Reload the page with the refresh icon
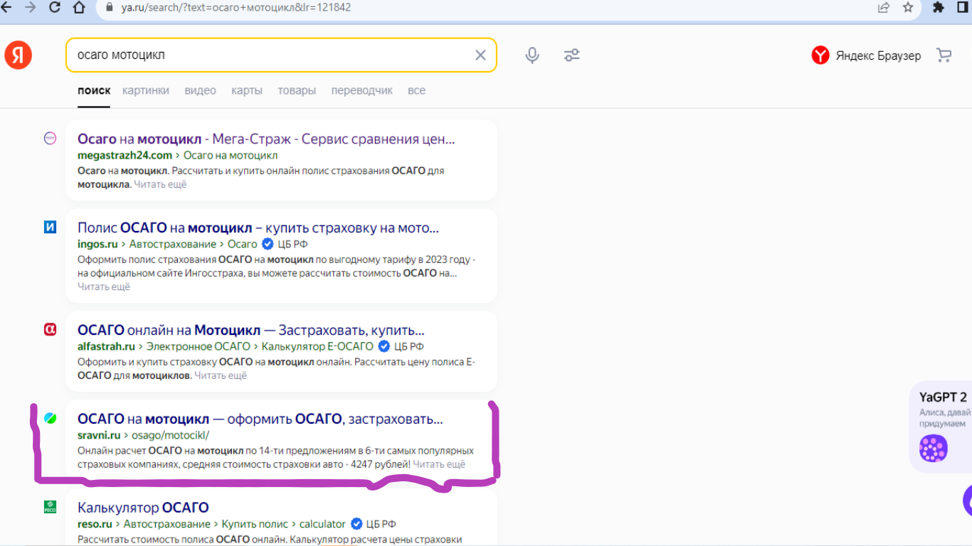 pyautogui.click(x=55, y=8)
